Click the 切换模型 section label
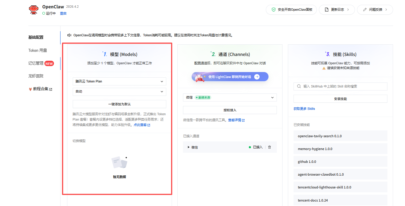The width and height of the screenshot is (405, 206). coord(79,141)
